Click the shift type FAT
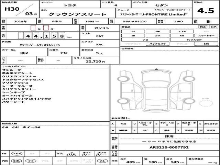The height and width of the screenshot is (165, 220). (x=100, y=36)
